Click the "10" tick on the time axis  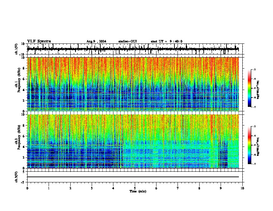242,188
